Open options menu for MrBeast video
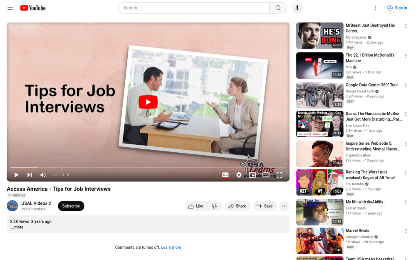Image resolution: width=416 pixels, height=260 pixels. click(x=406, y=26)
